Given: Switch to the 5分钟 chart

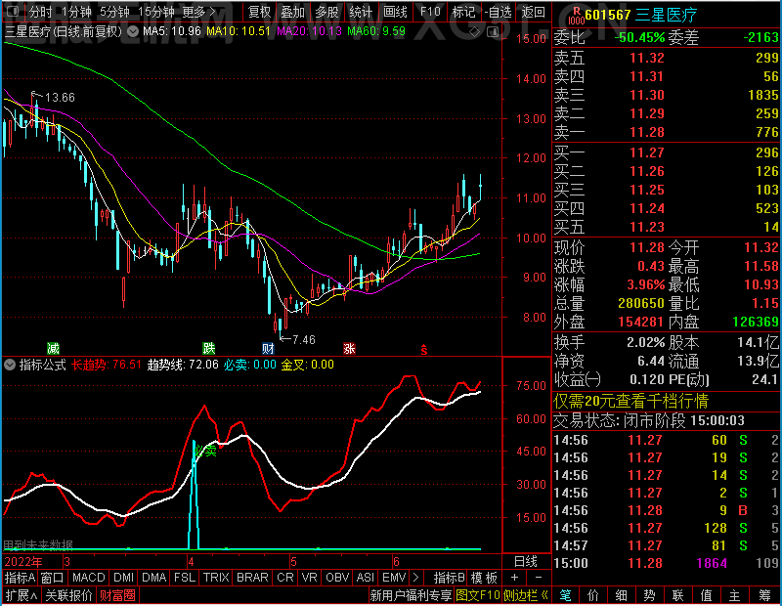Looking at the screenshot, I should coord(114,11).
